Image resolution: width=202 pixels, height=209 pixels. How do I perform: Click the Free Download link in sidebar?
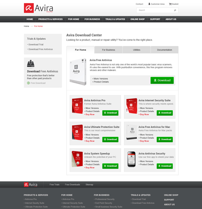click(x=38, y=83)
